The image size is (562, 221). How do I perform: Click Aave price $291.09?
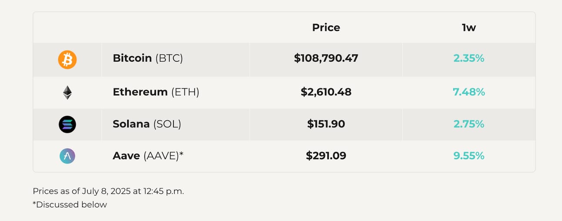[326, 155]
